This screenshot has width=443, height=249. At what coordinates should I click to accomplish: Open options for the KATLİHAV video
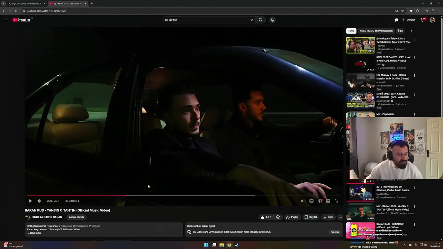(x=414, y=58)
